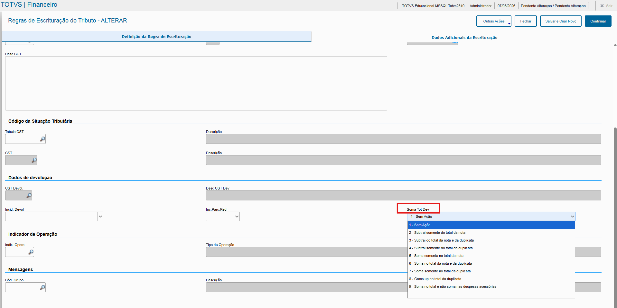Collapse the Soma Tot Dev dropdown arrow

tap(573, 216)
